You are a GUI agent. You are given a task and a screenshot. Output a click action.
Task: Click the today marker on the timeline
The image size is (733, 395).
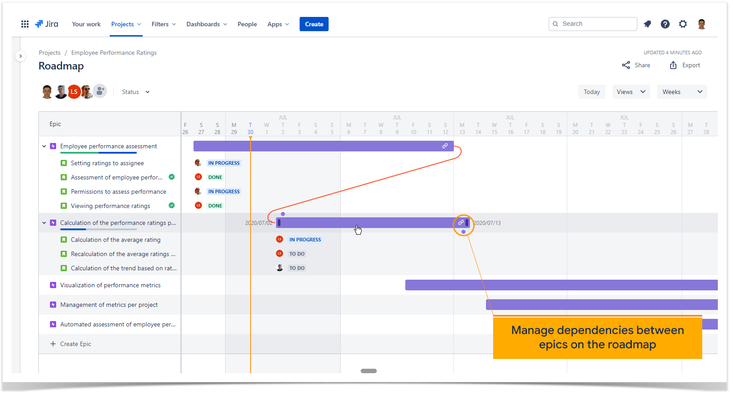coord(251,138)
